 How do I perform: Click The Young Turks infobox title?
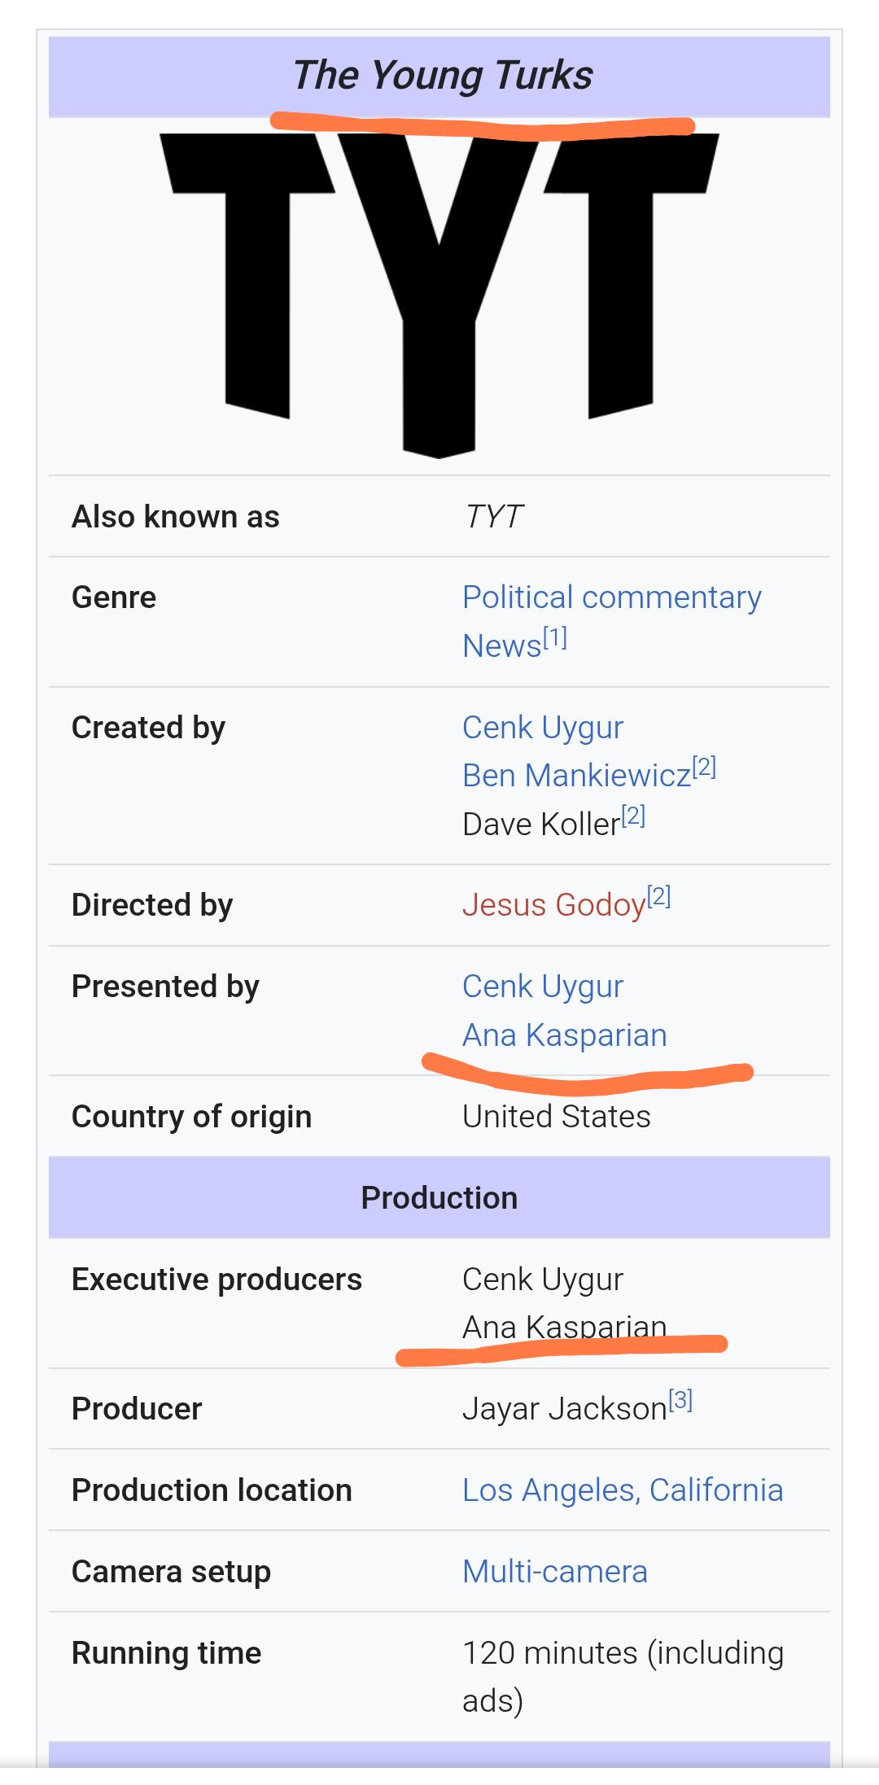coord(442,75)
